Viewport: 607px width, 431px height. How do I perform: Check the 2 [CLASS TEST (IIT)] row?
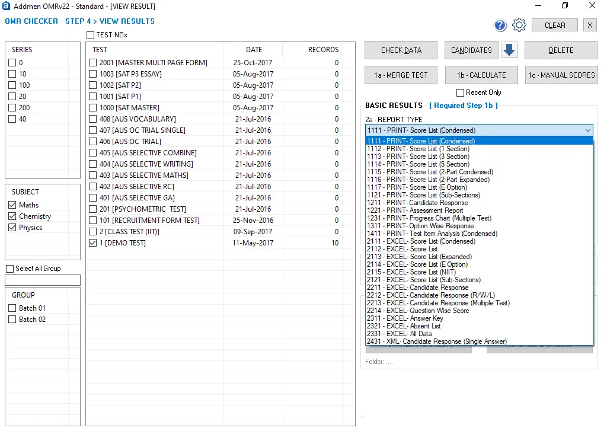coord(93,232)
